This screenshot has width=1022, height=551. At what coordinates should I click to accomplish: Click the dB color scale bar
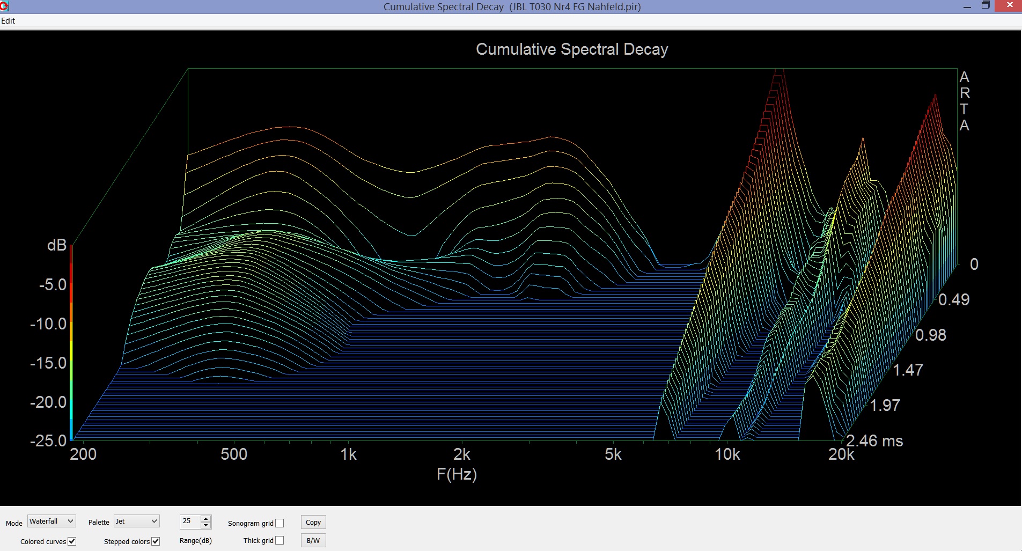pos(71,342)
